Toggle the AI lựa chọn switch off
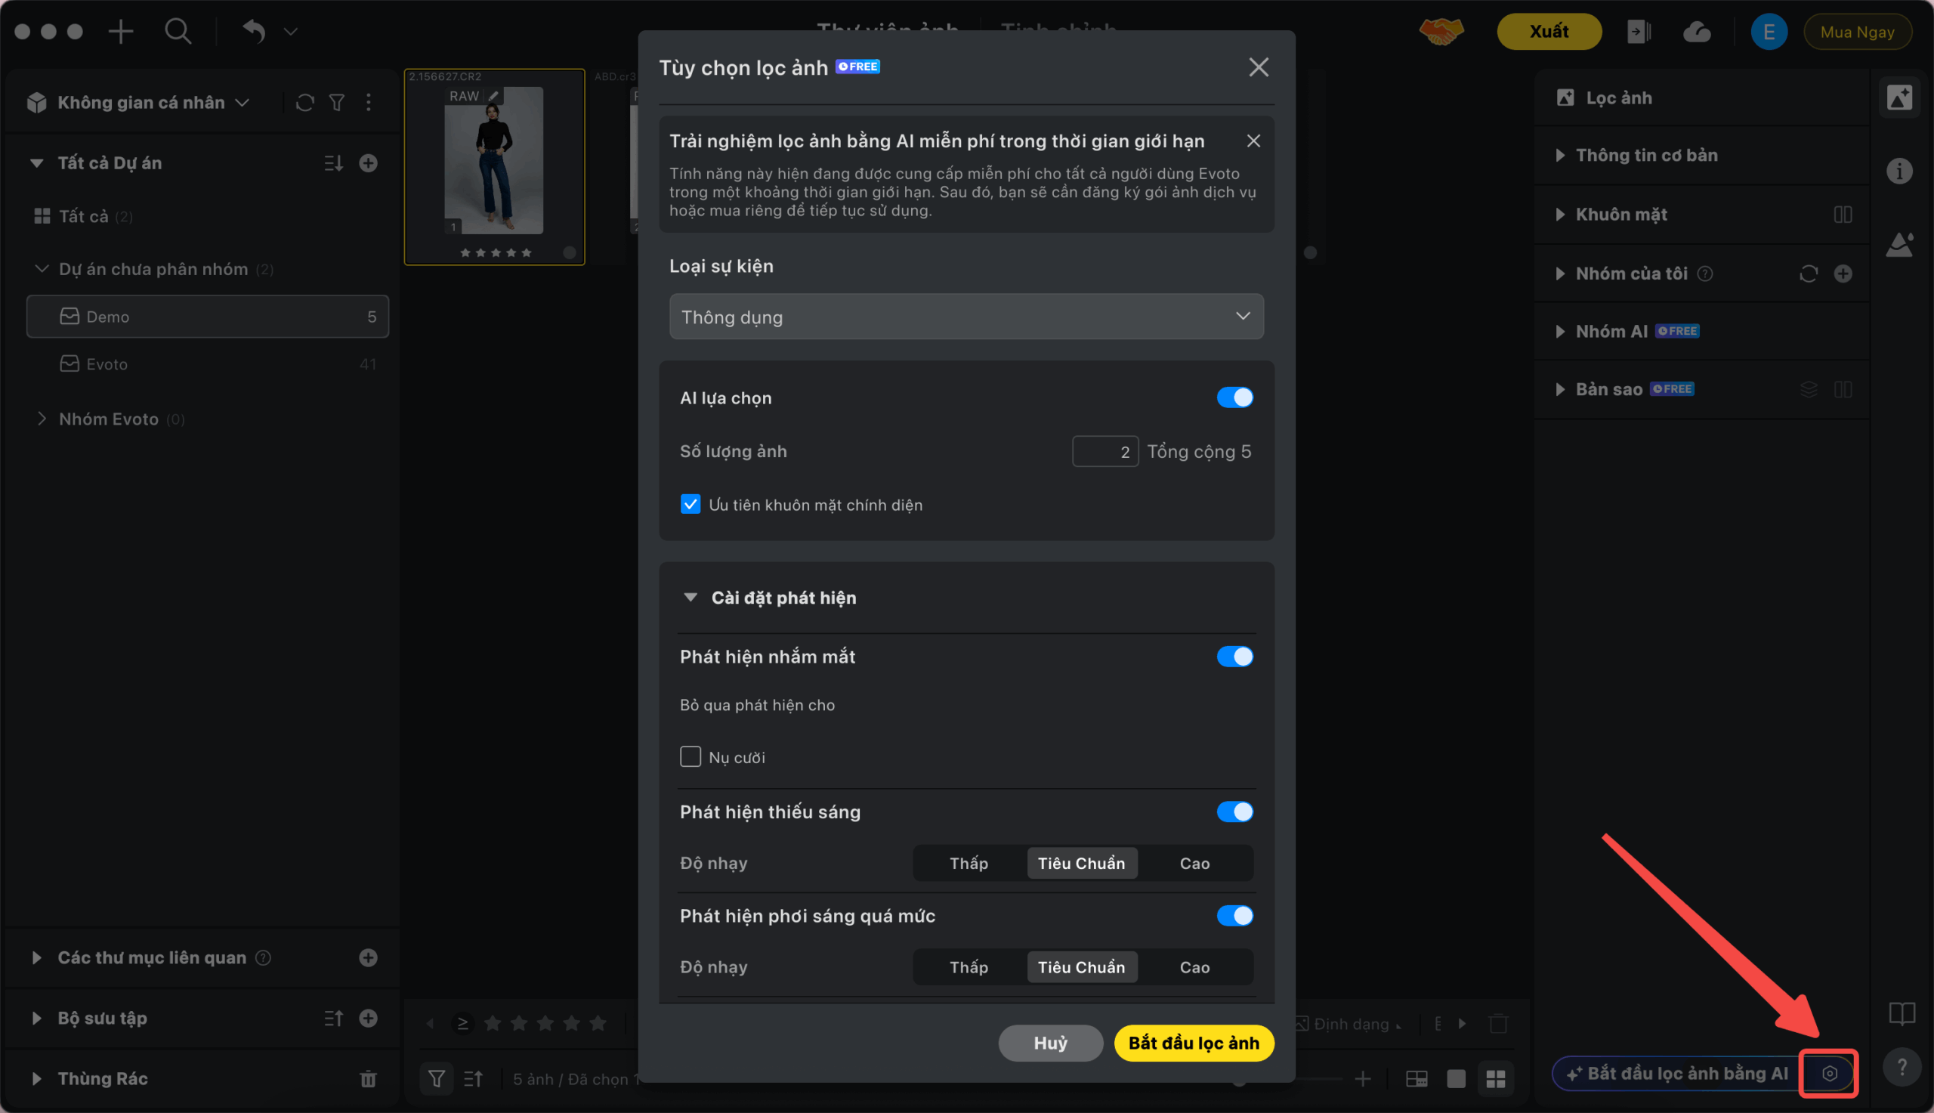The height and width of the screenshot is (1113, 1934). coord(1234,397)
